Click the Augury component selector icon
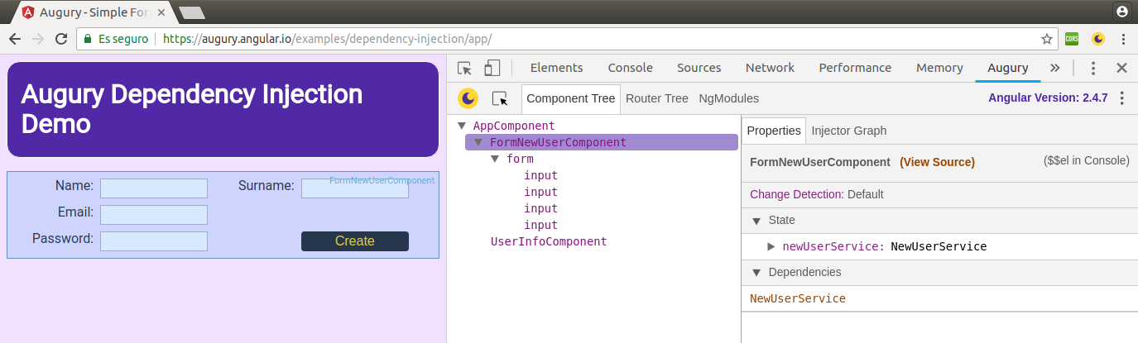This screenshot has height=343, width=1138. [x=500, y=99]
